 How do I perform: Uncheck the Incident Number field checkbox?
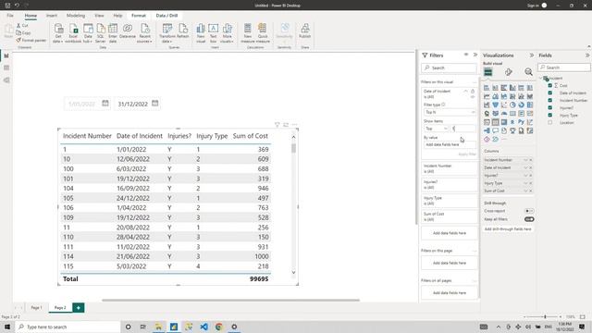click(x=549, y=100)
